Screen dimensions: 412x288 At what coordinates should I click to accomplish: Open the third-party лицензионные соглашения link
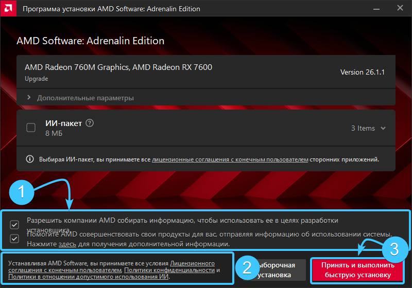click(230, 159)
